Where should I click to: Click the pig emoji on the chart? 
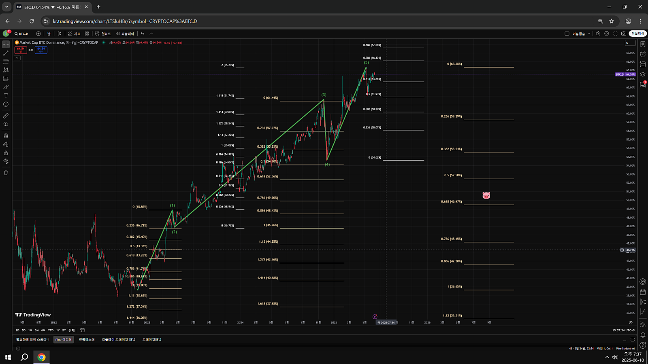coord(486,196)
